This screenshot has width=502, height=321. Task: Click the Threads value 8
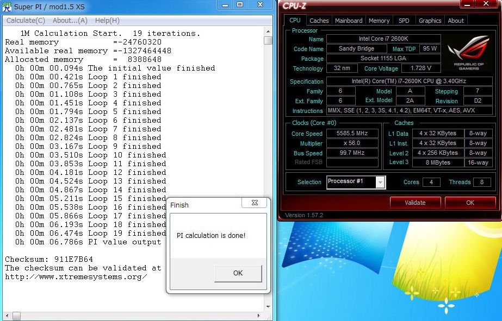[x=482, y=182]
